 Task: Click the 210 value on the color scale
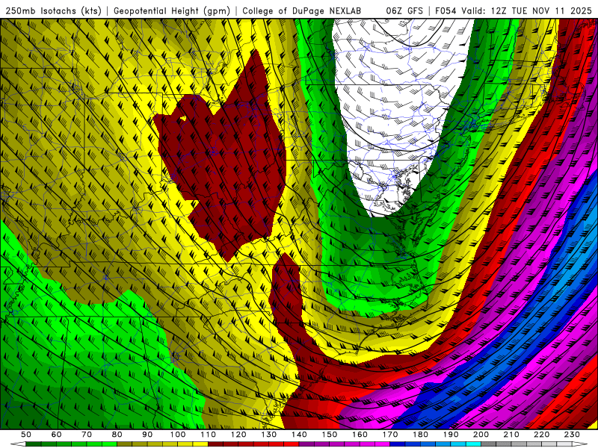click(511, 435)
